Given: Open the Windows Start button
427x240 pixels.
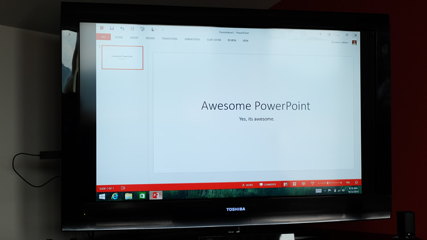Looking at the screenshot, I should tap(102, 196).
